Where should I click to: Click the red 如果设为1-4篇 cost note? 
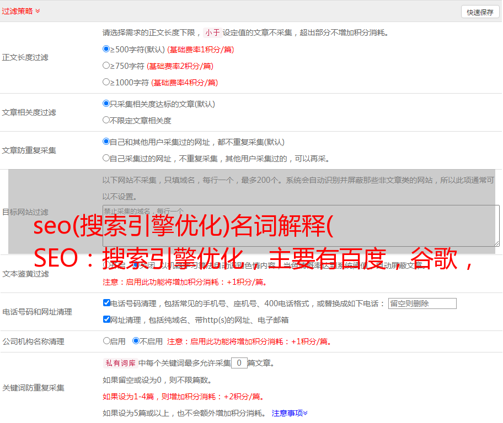click(x=184, y=397)
